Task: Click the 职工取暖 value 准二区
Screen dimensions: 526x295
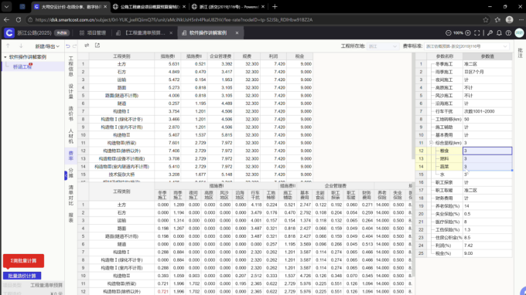Action: click(x=487, y=190)
